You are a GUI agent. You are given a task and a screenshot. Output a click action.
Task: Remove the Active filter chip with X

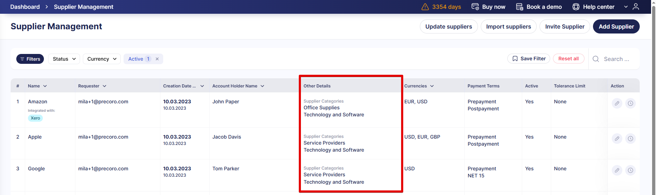click(157, 59)
